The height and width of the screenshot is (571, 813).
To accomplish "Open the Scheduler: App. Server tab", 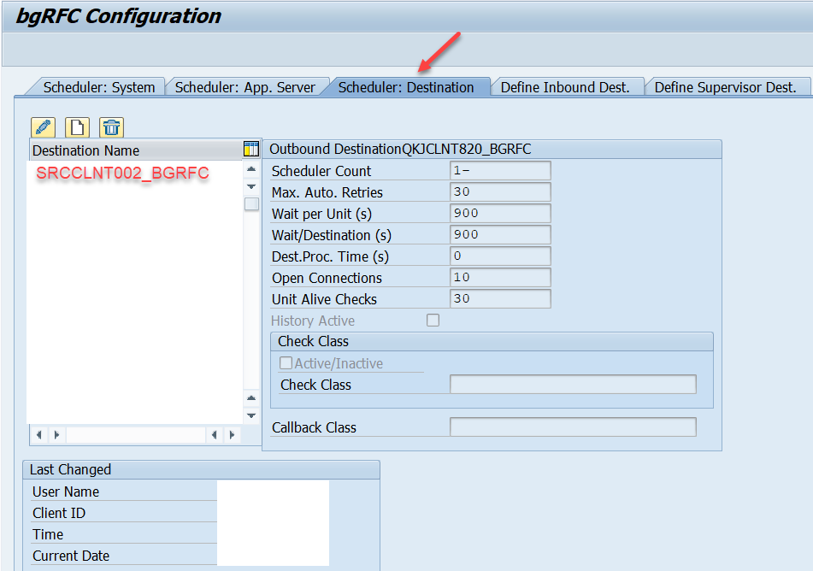I will click(x=246, y=86).
